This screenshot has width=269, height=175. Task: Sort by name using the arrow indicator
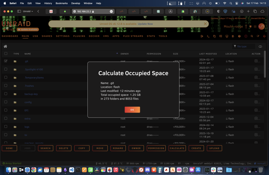[117, 53]
